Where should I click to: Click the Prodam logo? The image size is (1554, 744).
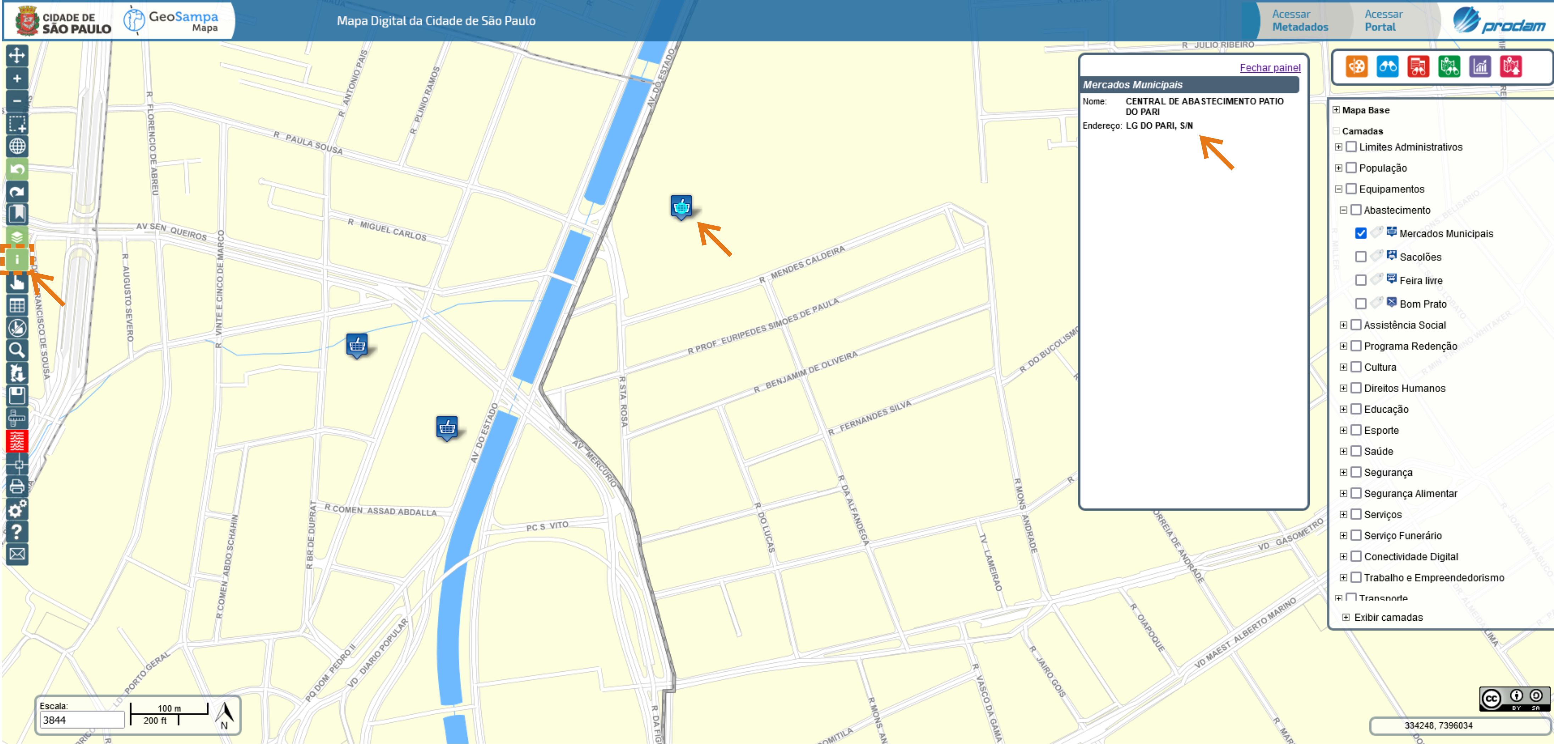click(x=1499, y=21)
